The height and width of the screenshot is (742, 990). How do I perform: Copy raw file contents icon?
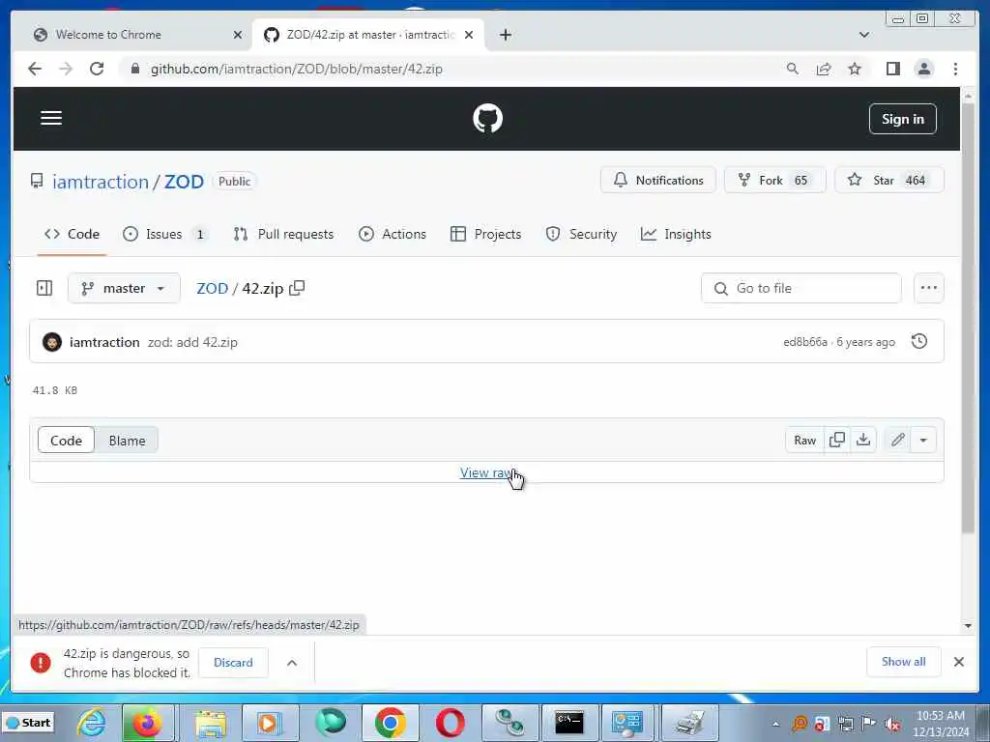click(837, 440)
